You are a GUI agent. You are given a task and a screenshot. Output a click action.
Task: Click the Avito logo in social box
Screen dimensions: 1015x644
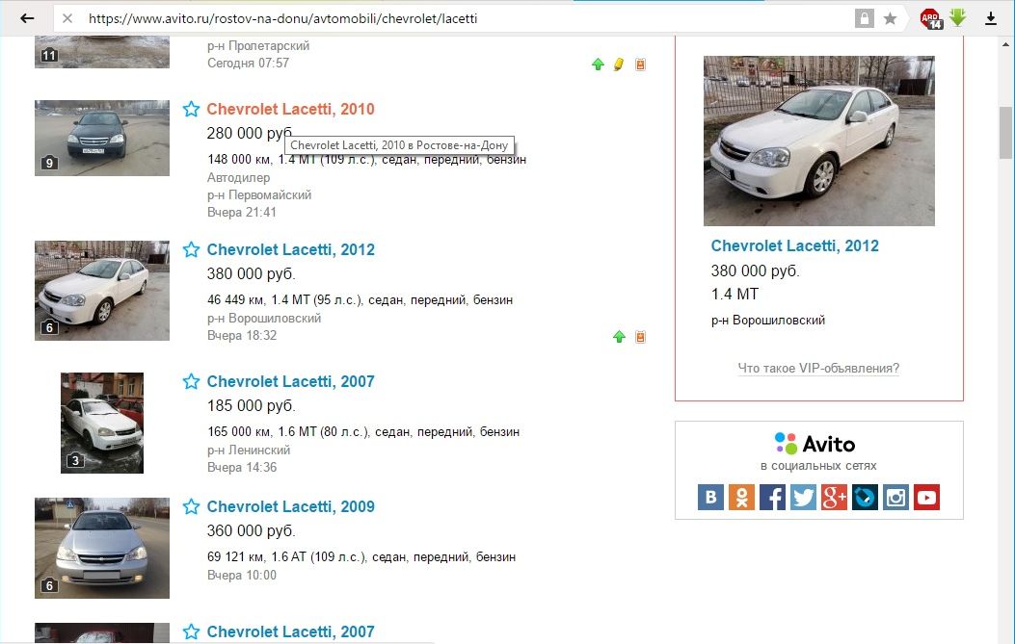pyautogui.click(x=815, y=444)
